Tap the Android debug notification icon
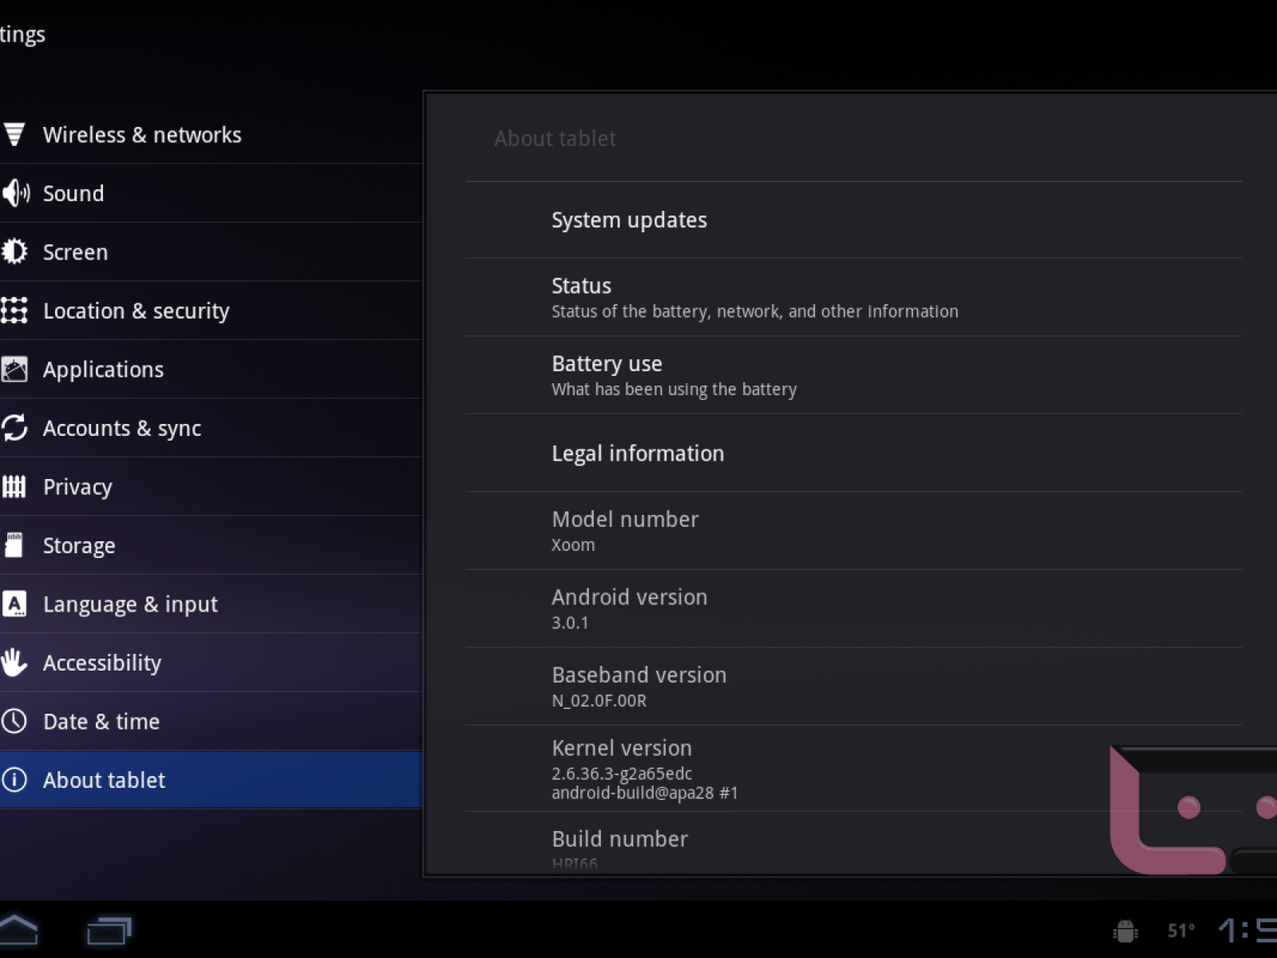Screen dimensions: 1277x958 pos(1125,930)
